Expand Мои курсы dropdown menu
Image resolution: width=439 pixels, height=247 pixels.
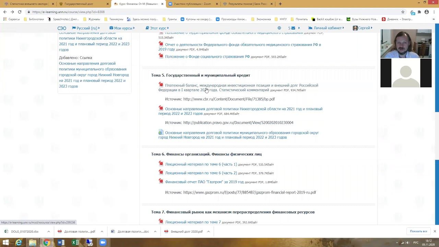[122, 28]
